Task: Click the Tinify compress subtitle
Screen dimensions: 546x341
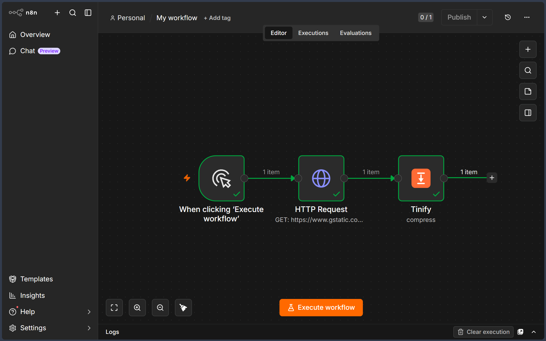Action: coord(421,220)
